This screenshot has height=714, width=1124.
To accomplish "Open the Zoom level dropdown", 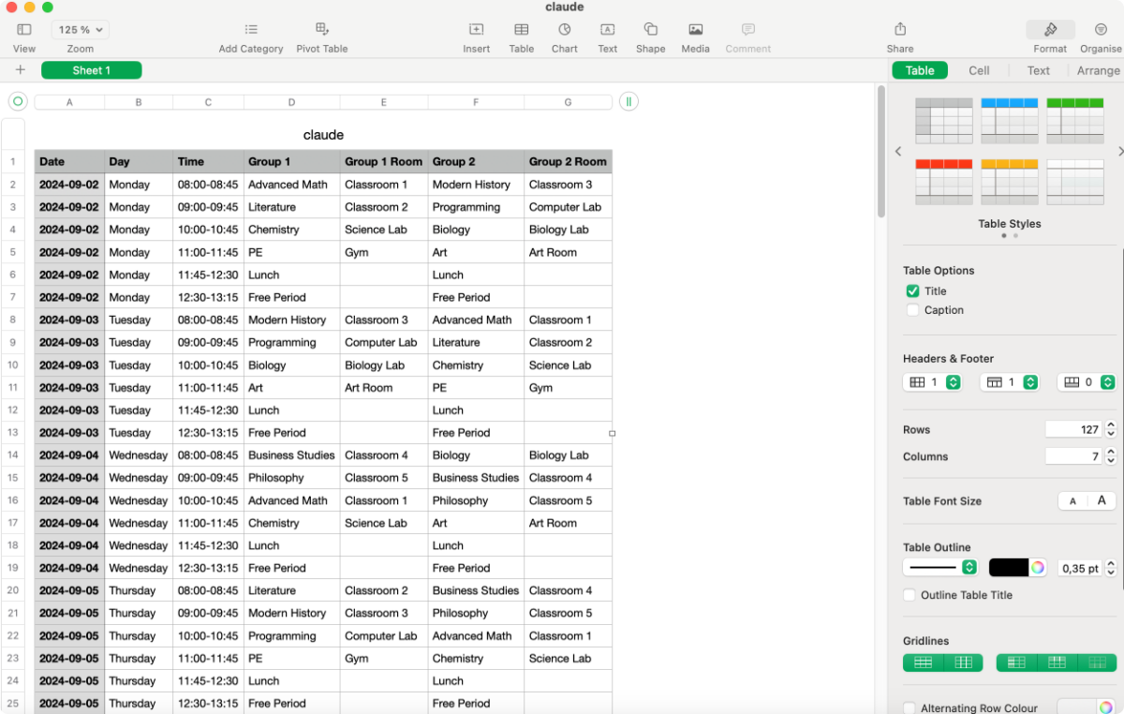I will (80, 29).
